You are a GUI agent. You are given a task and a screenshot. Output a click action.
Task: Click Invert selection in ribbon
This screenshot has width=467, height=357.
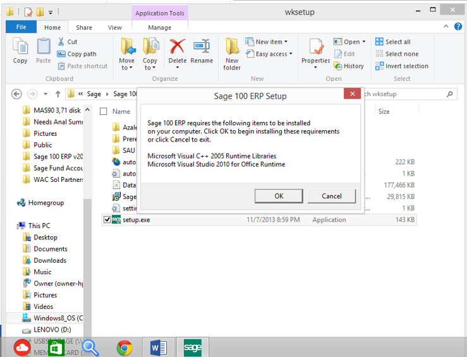click(x=401, y=66)
